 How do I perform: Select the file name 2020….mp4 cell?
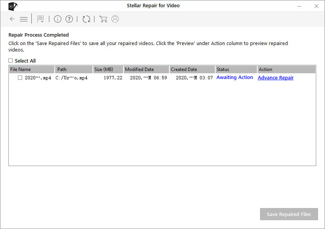tap(38, 78)
